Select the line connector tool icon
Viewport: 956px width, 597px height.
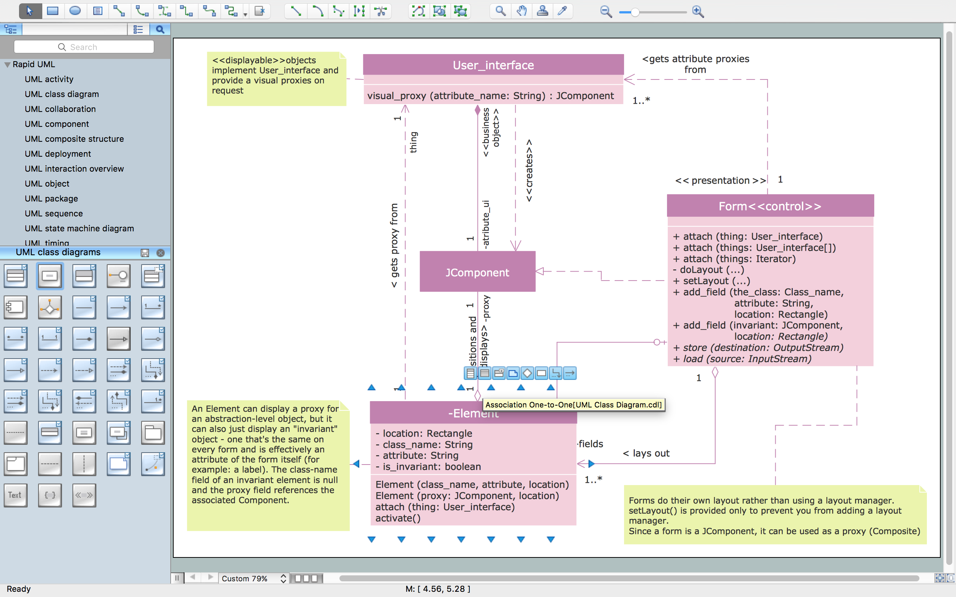[295, 12]
